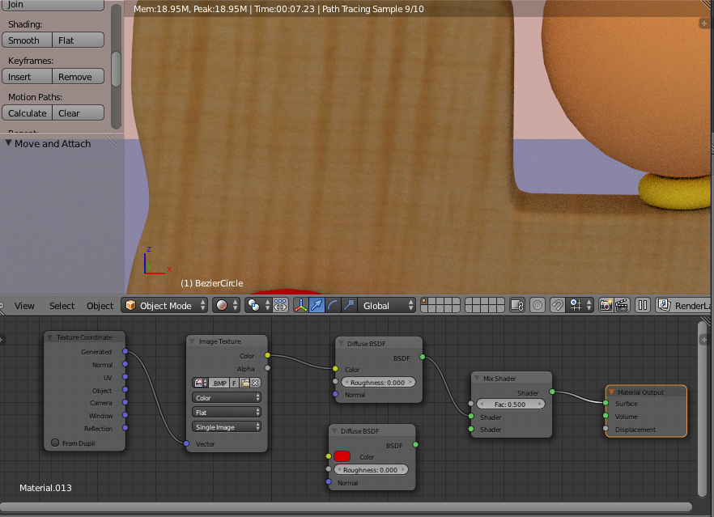Set shading to Smooth

point(27,40)
